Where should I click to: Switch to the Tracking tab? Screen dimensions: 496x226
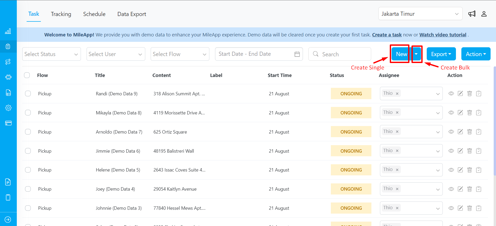coord(61,14)
